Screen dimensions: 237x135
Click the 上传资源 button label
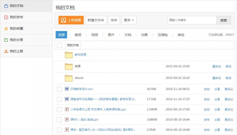(74, 20)
